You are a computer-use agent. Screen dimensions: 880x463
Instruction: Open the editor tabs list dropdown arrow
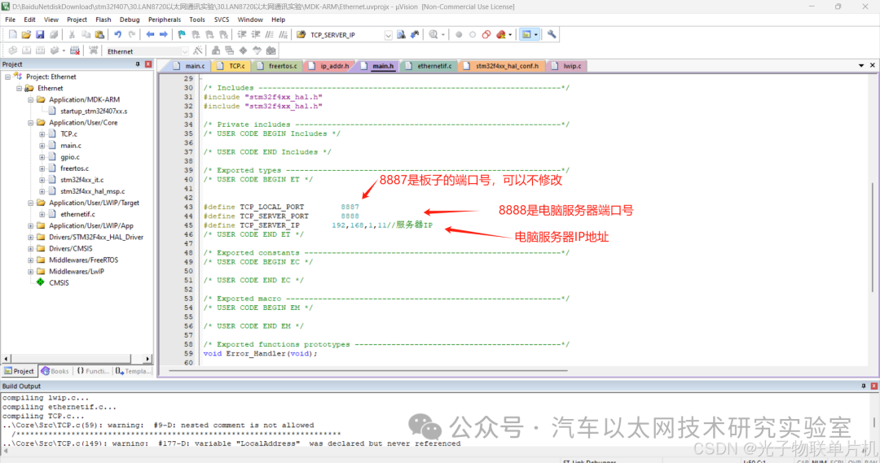[x=861, y=66]
